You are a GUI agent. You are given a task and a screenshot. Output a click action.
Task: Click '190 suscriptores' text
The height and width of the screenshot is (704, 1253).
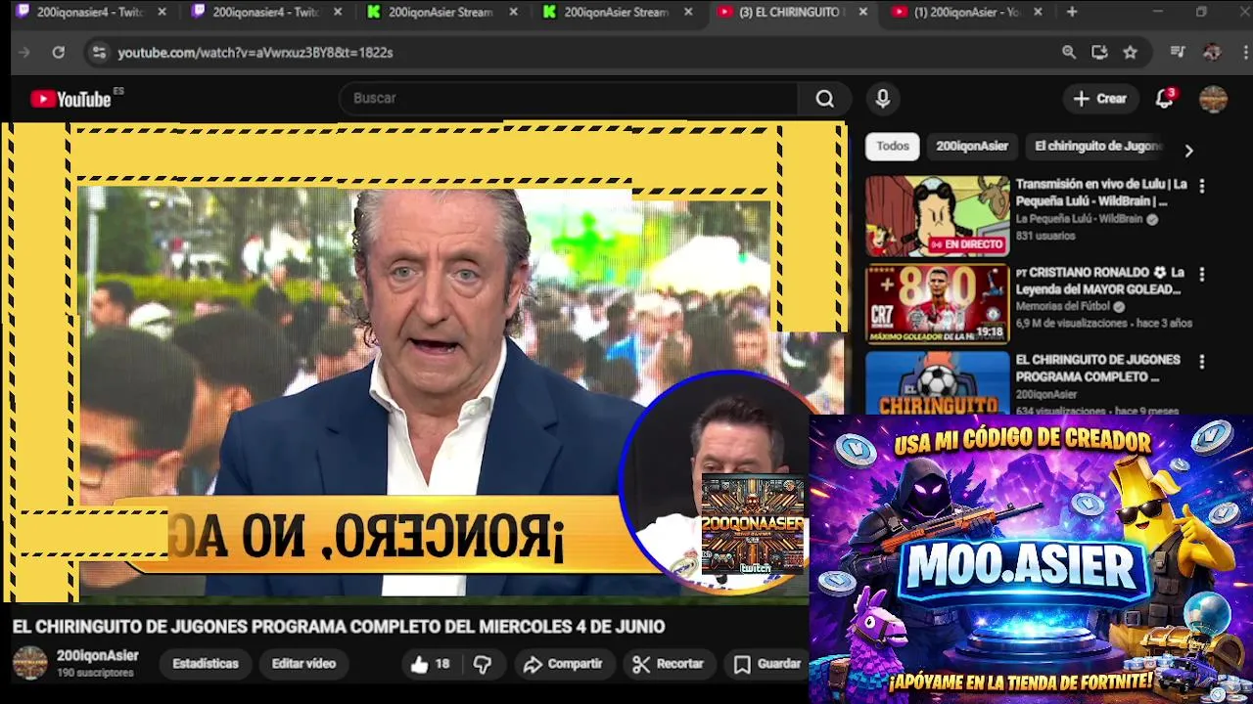point(95,674)
